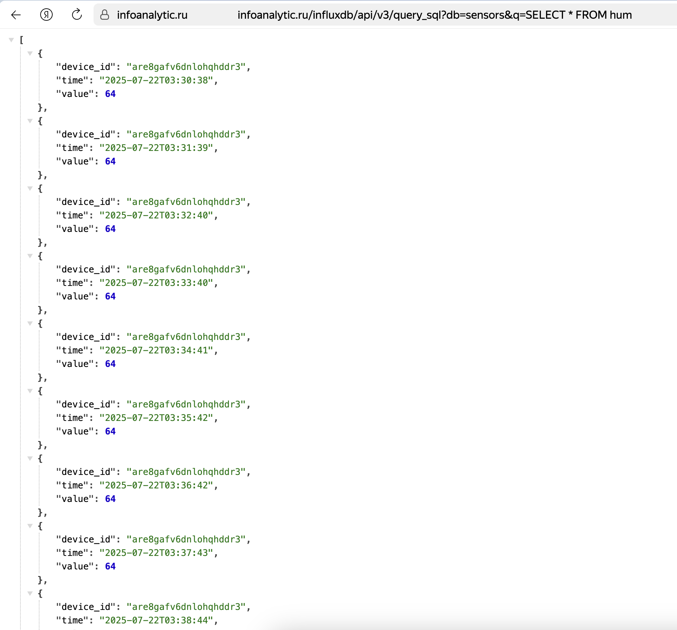Collapse the object with time 03:36:42

click(30, 458)
